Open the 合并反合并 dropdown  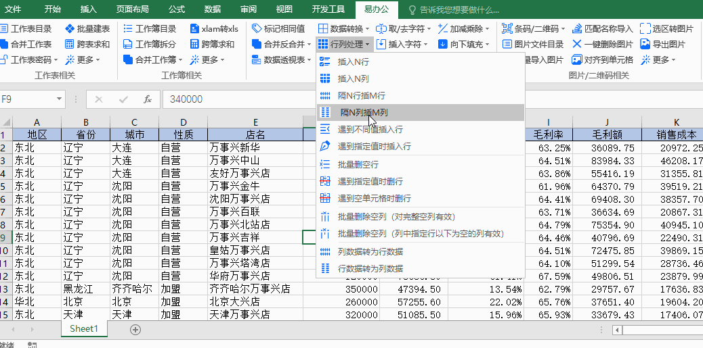pyautogui.click(x=281, y=45)
